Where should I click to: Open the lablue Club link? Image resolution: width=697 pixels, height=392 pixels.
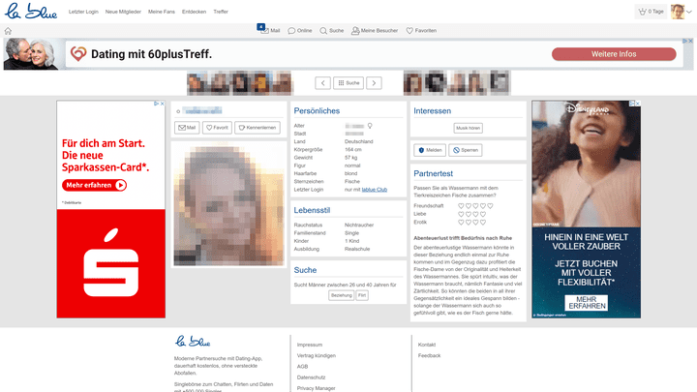[375, 190]
